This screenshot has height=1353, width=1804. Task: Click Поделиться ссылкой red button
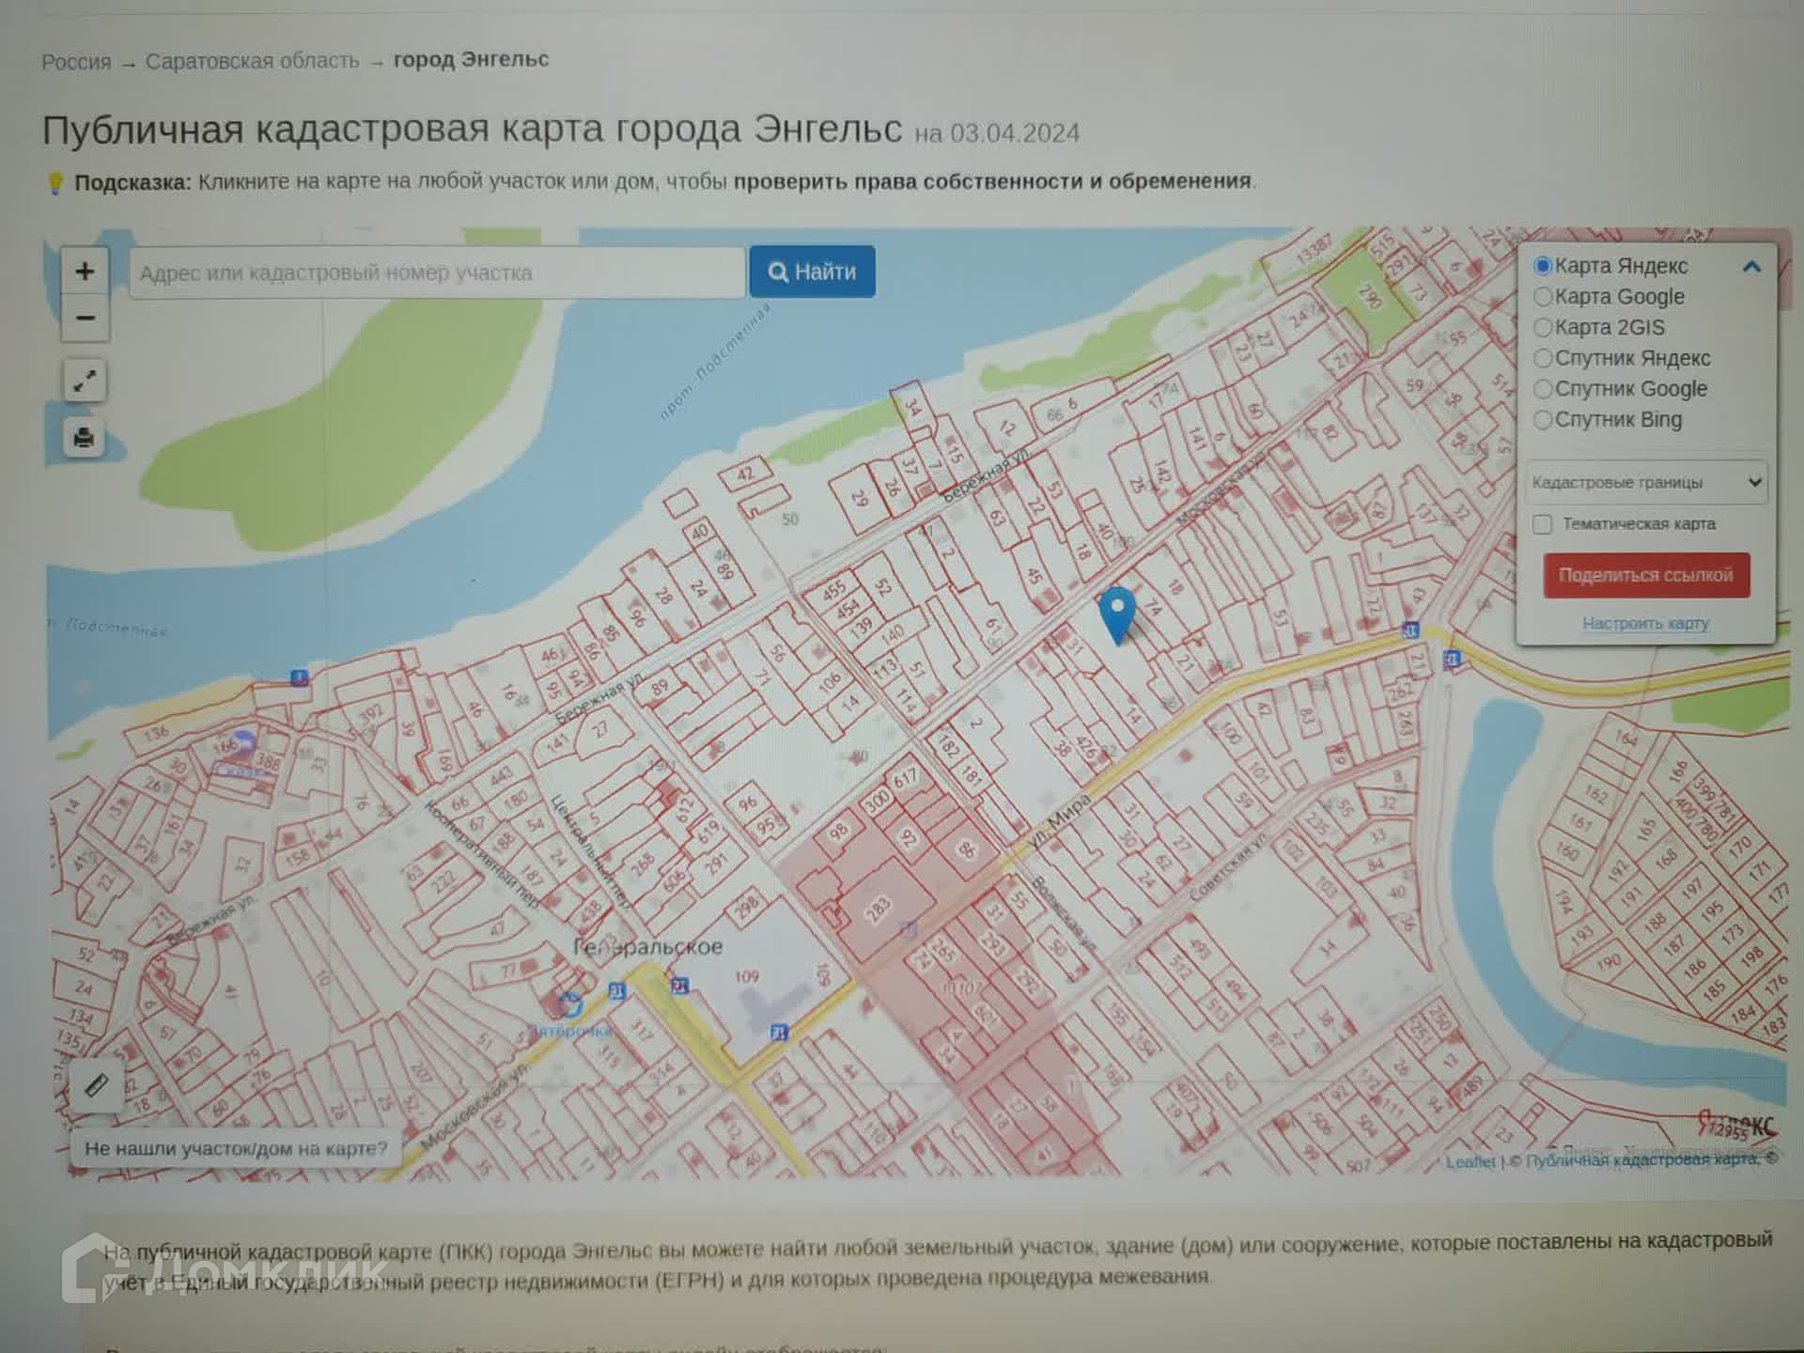1646,575
